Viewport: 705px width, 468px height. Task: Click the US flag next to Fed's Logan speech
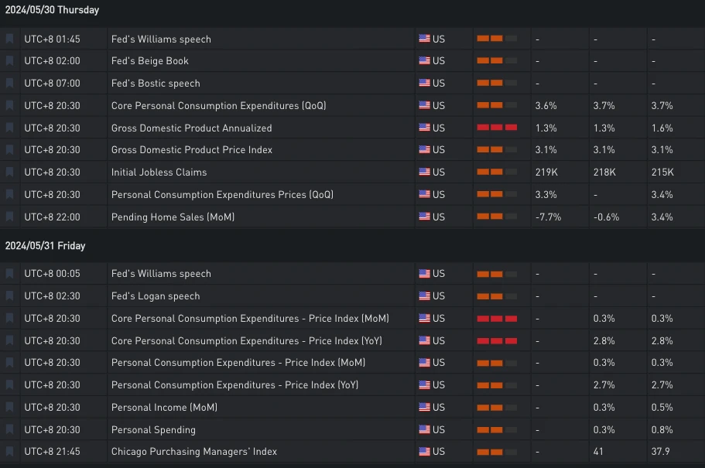point(424,295)
